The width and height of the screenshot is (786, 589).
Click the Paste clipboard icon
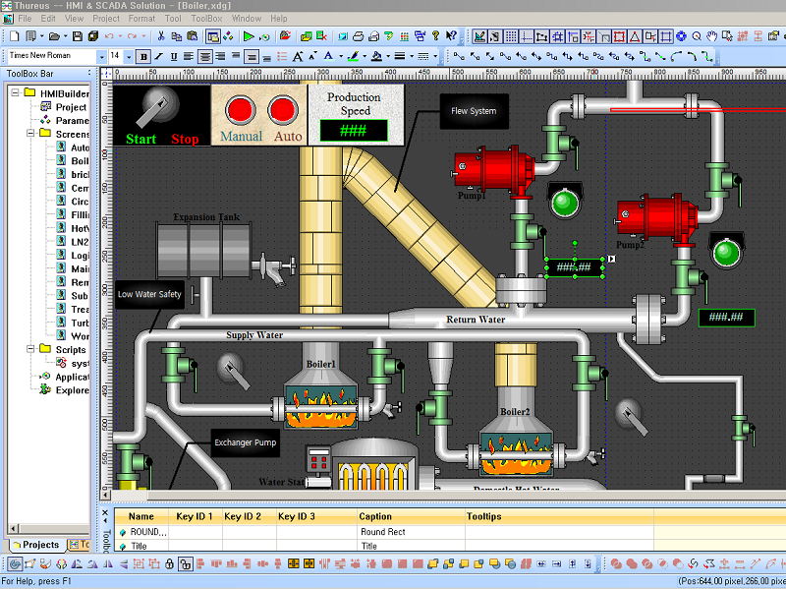click(x=194, y=36)
